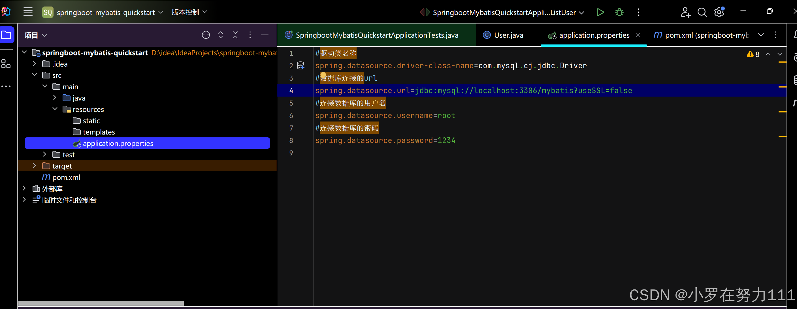Run the current configuration with the green play icon

(x=600, y=12)
